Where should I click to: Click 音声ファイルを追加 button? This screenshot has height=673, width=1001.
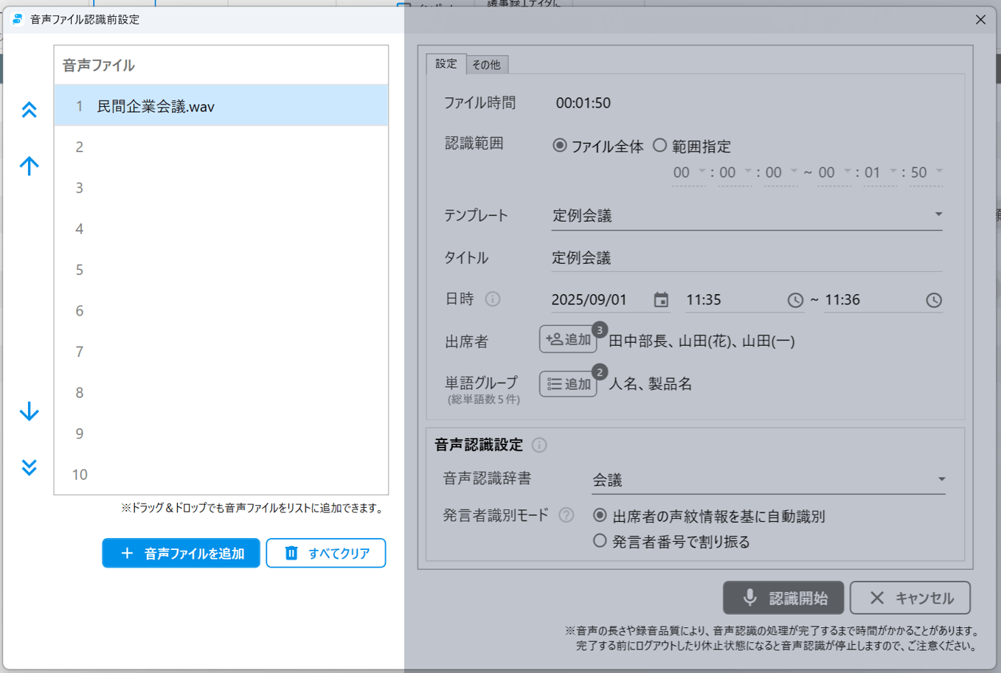tap(181, 553)
